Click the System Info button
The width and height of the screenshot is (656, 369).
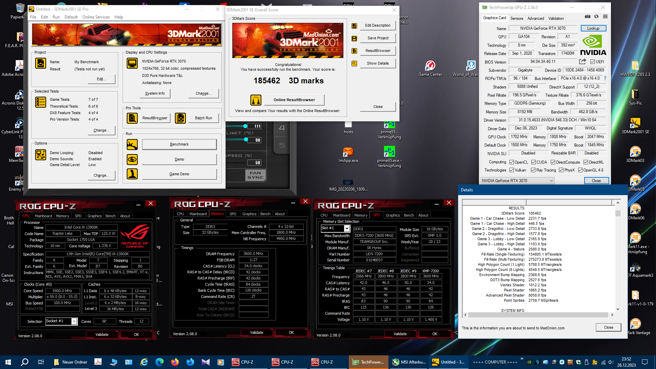pyautogui.click(x=155, y=94)
